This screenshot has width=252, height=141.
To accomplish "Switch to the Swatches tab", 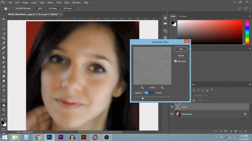I will pos(183,16).
